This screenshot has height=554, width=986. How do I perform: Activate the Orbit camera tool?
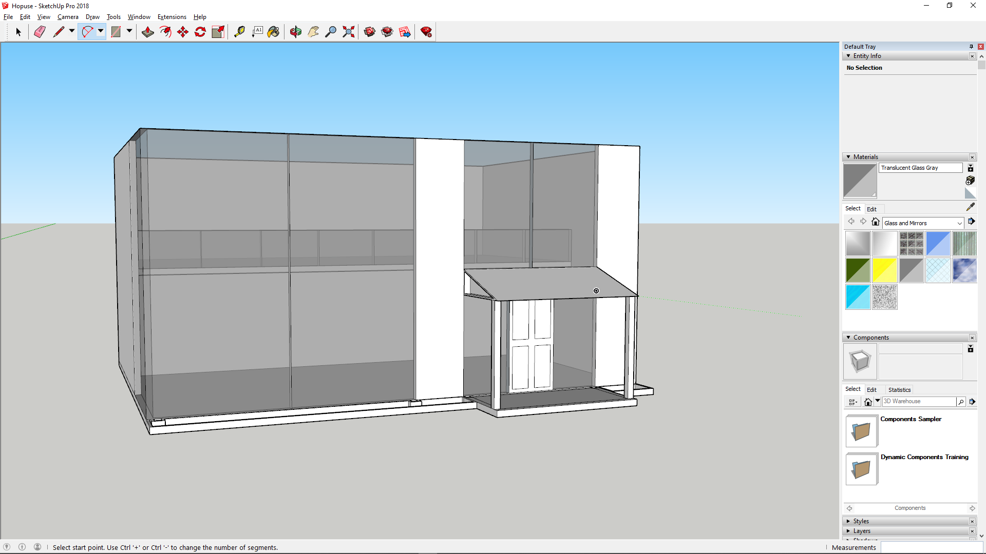pyautogui.click(x=295, y=32)
